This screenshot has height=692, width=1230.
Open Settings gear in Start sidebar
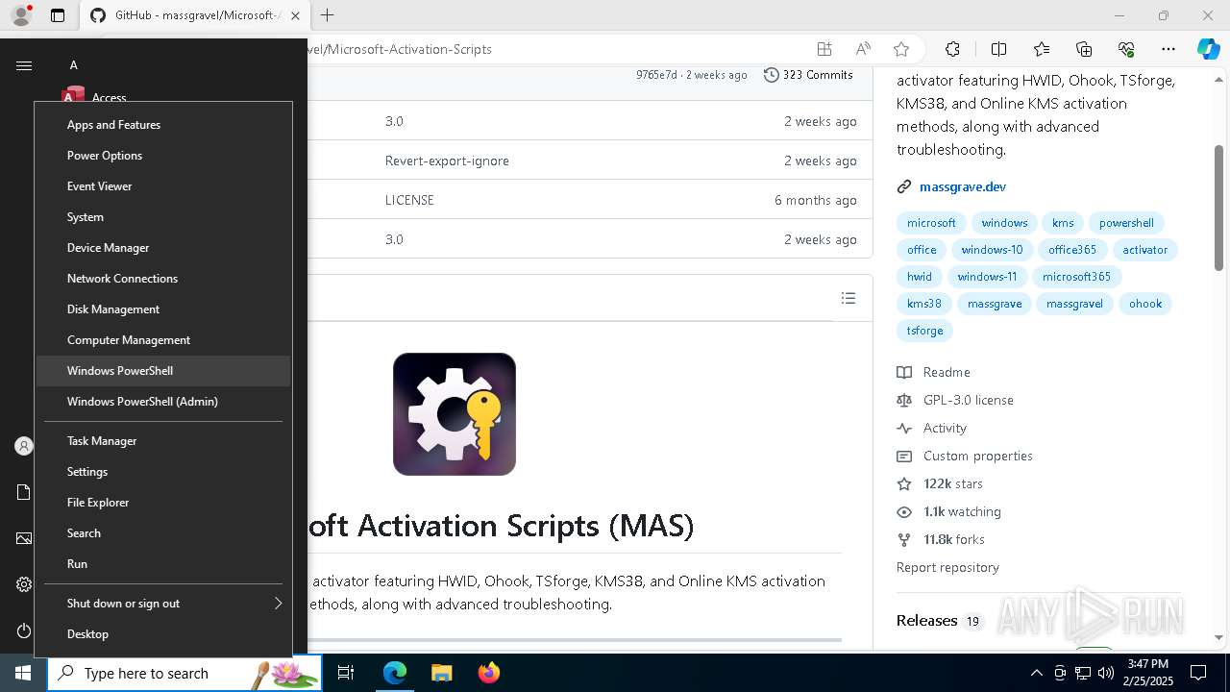coord(24,584)
